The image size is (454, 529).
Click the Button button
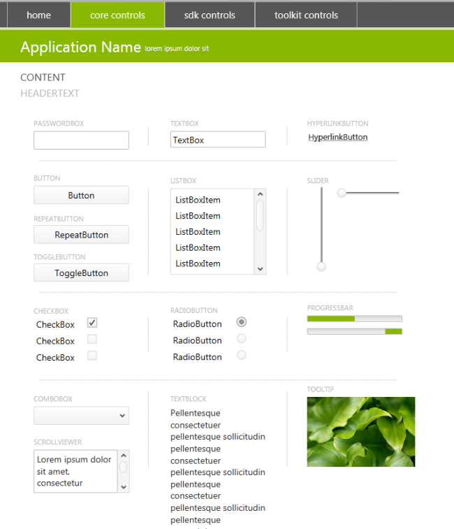81,195
